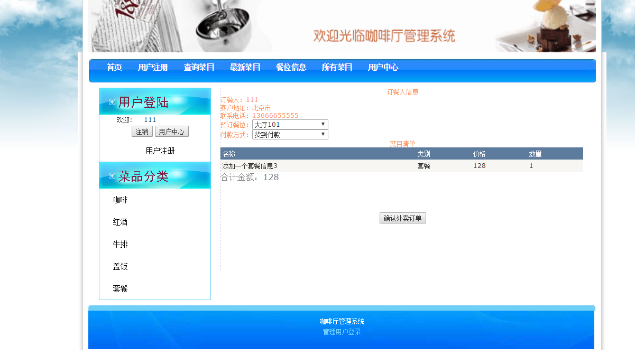Viewport: 635px width, 355px height.
Task: Open the 用户注册 link in sidebar
Action: point(160,151)
